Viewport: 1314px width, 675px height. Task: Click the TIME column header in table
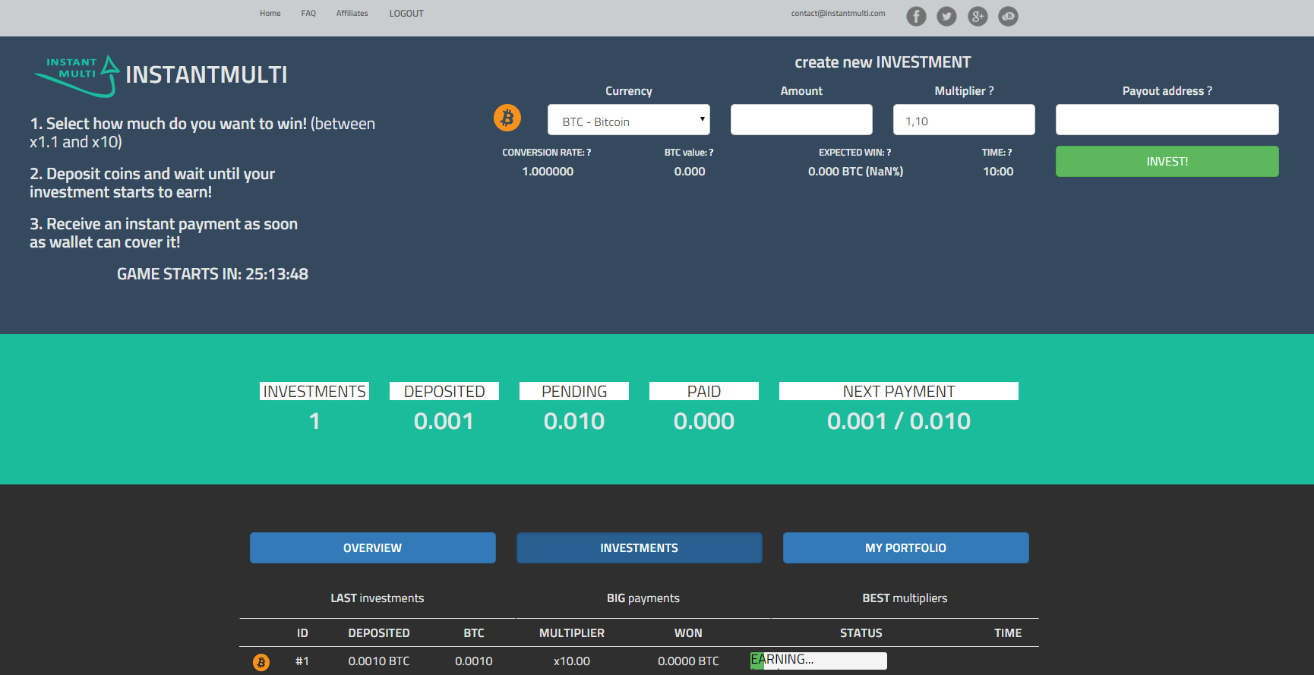coord(1008,633)
